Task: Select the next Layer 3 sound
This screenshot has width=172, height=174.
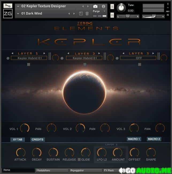Action: 153,53
